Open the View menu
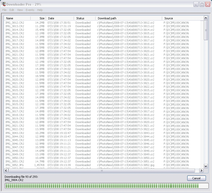The height and width of the screenshot is (193, 212). [x=20, y=10]
